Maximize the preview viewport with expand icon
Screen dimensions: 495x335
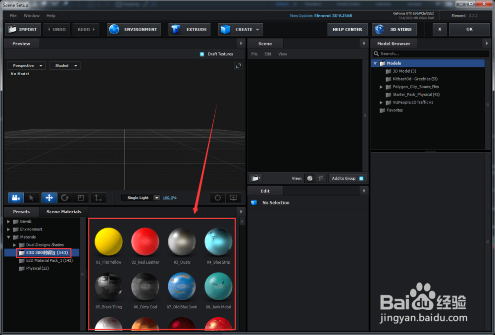coord(239,66)
